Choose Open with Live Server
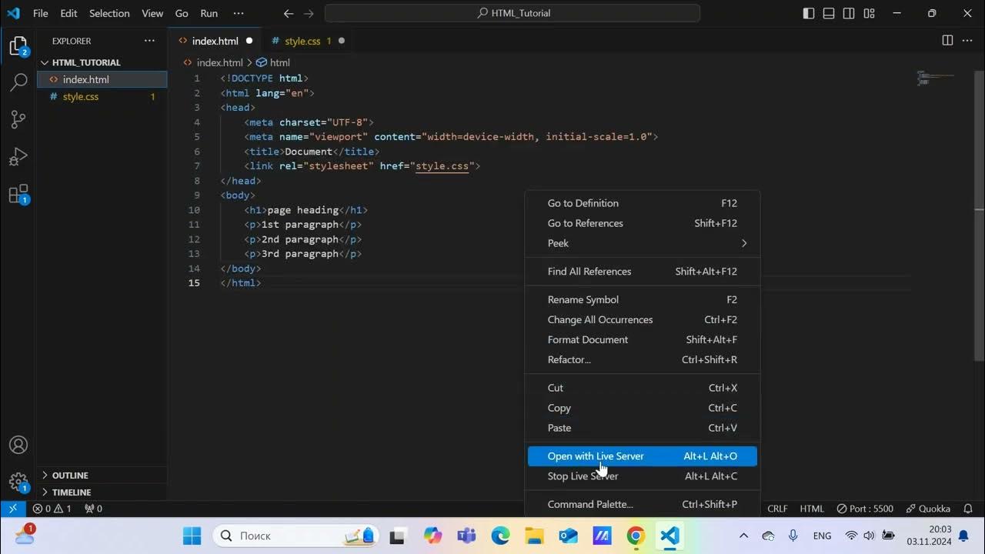985x554 pixels. [643, 456]
